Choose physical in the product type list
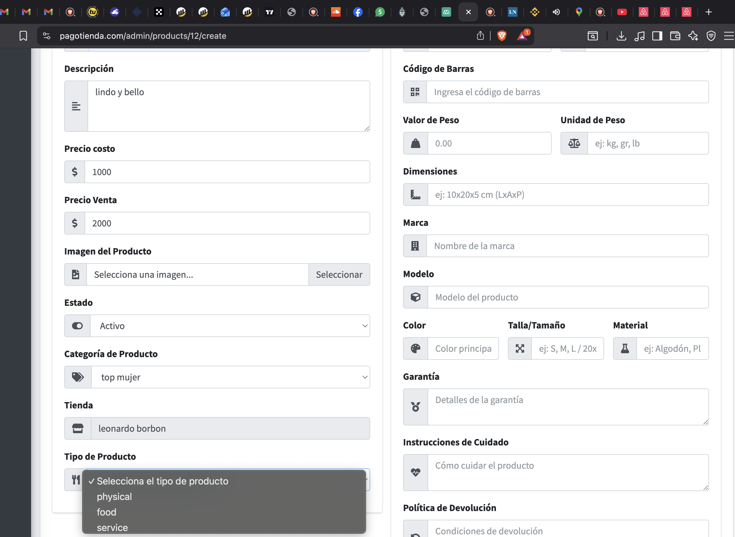Viewport: 735px width, 537px height. click(x=114, y=497)
